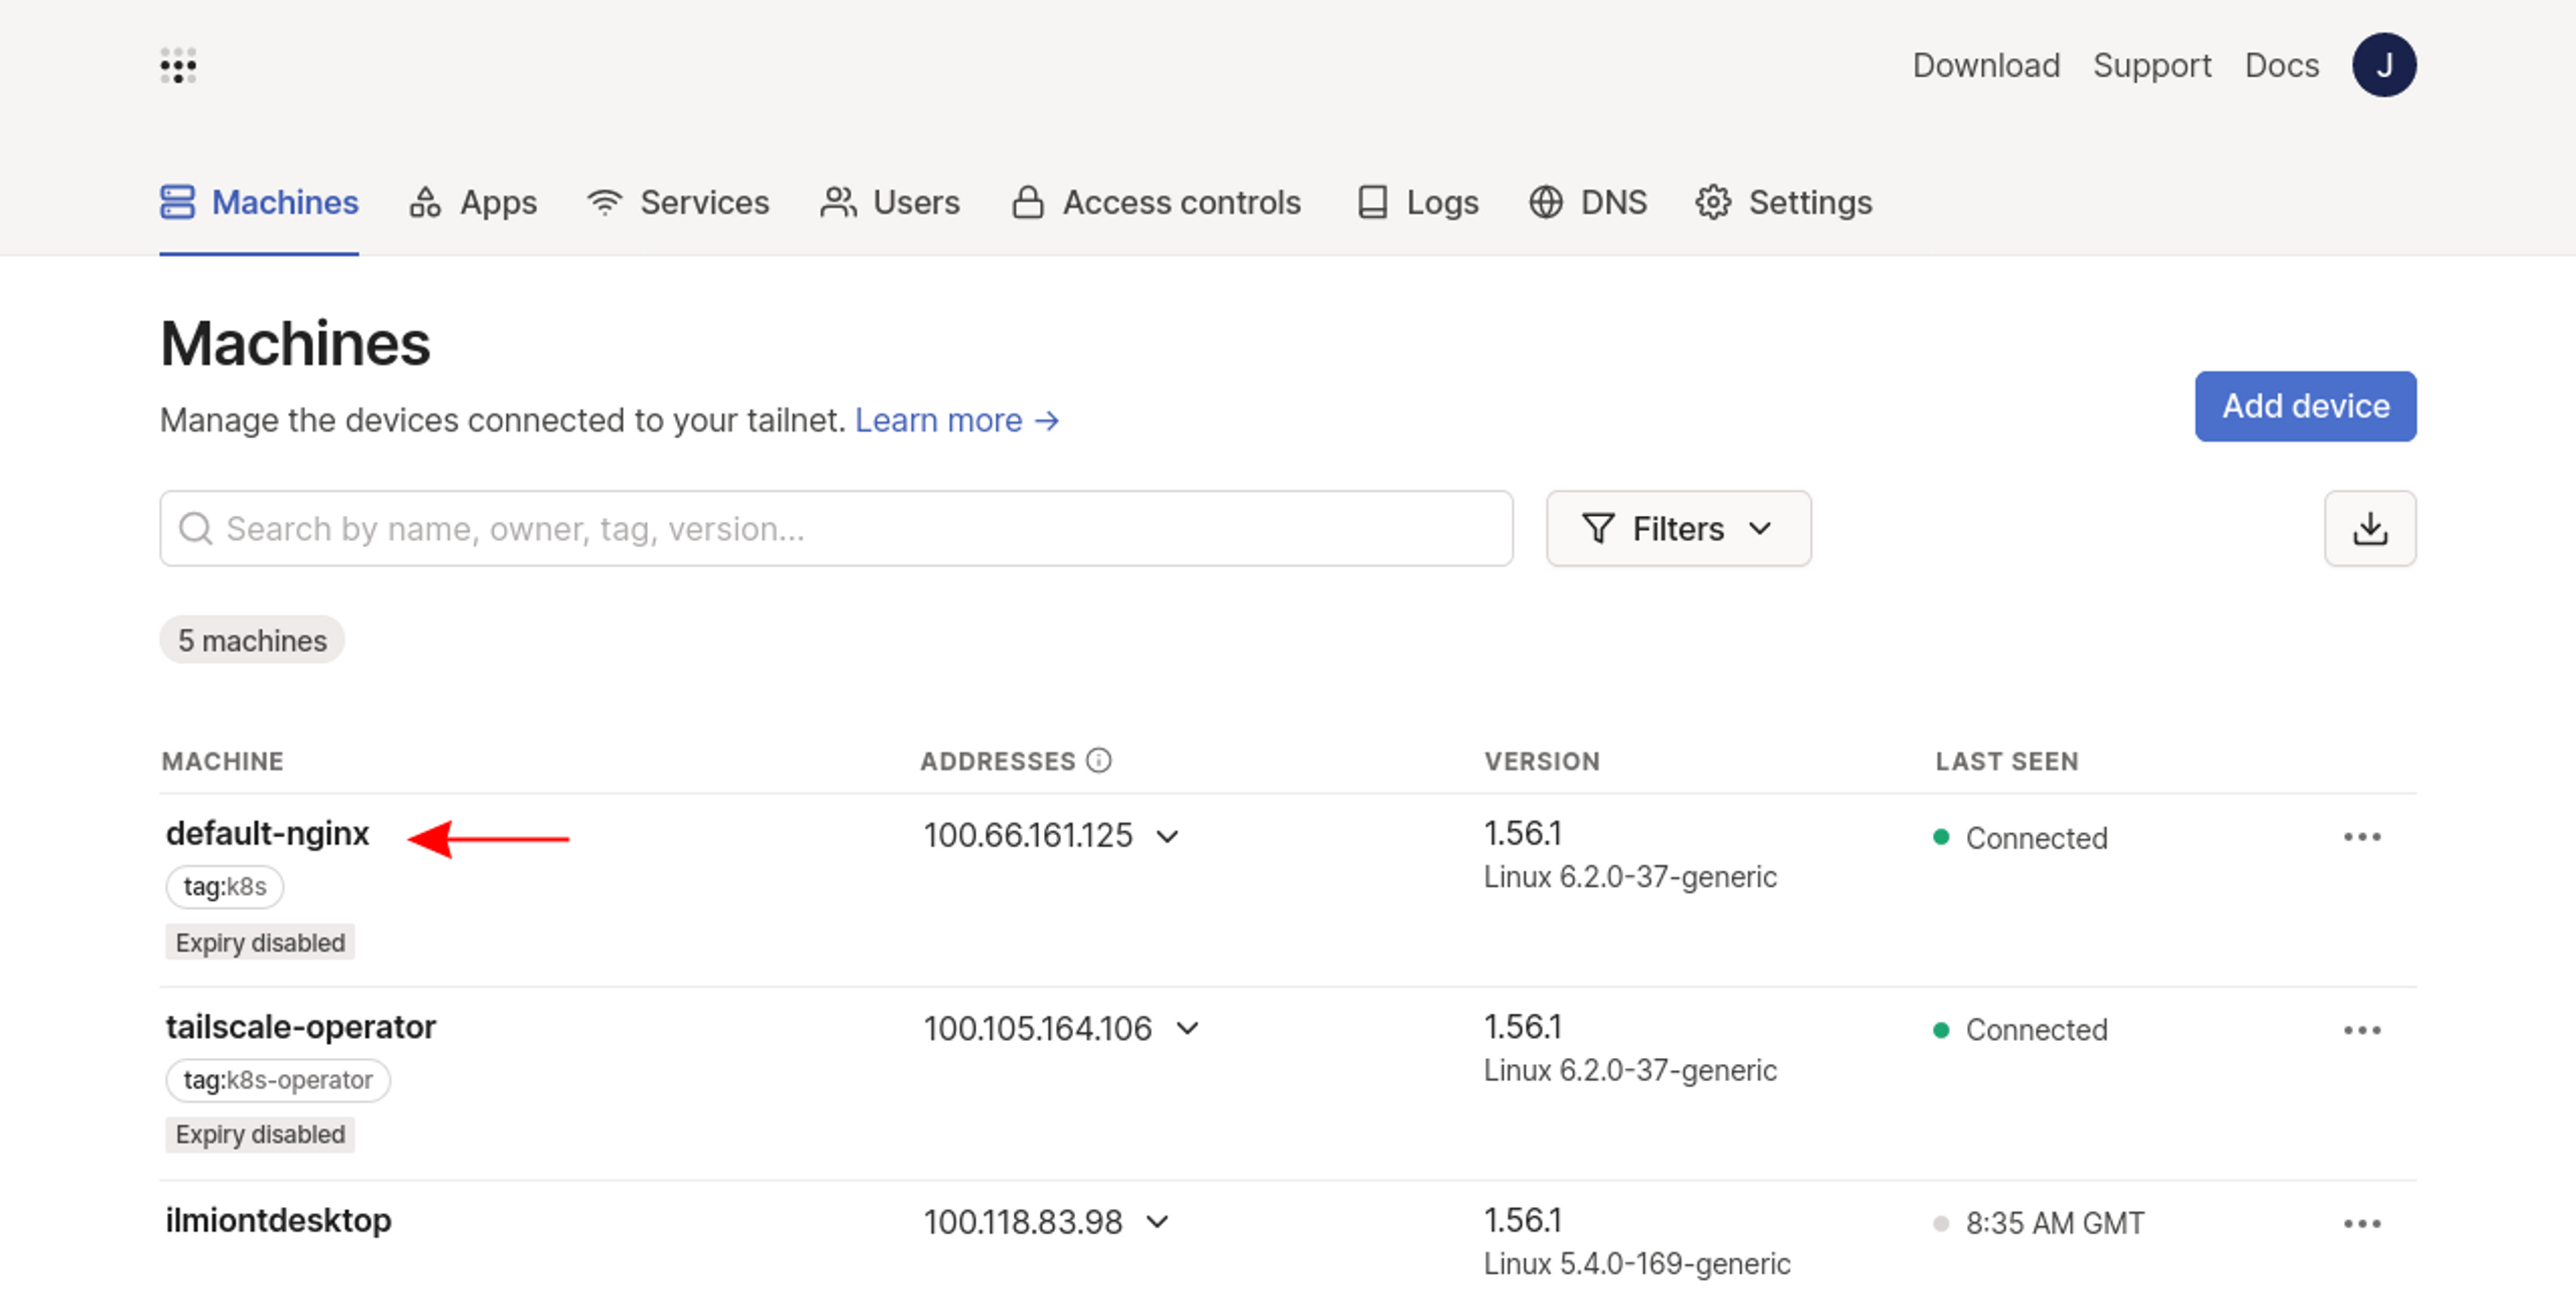Screen dimensions: 2576x1302
Task: Switch to the Services tab
Action: (x=678, y=203)
